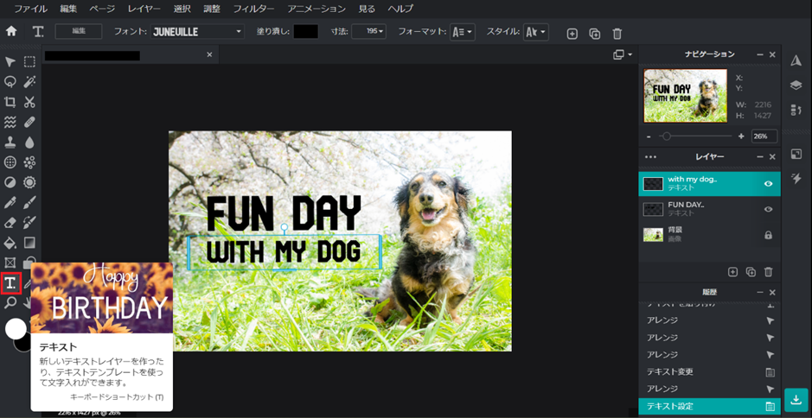Open the navigation sidebar icon
This screenshot has height=418, width=812.
796,60
